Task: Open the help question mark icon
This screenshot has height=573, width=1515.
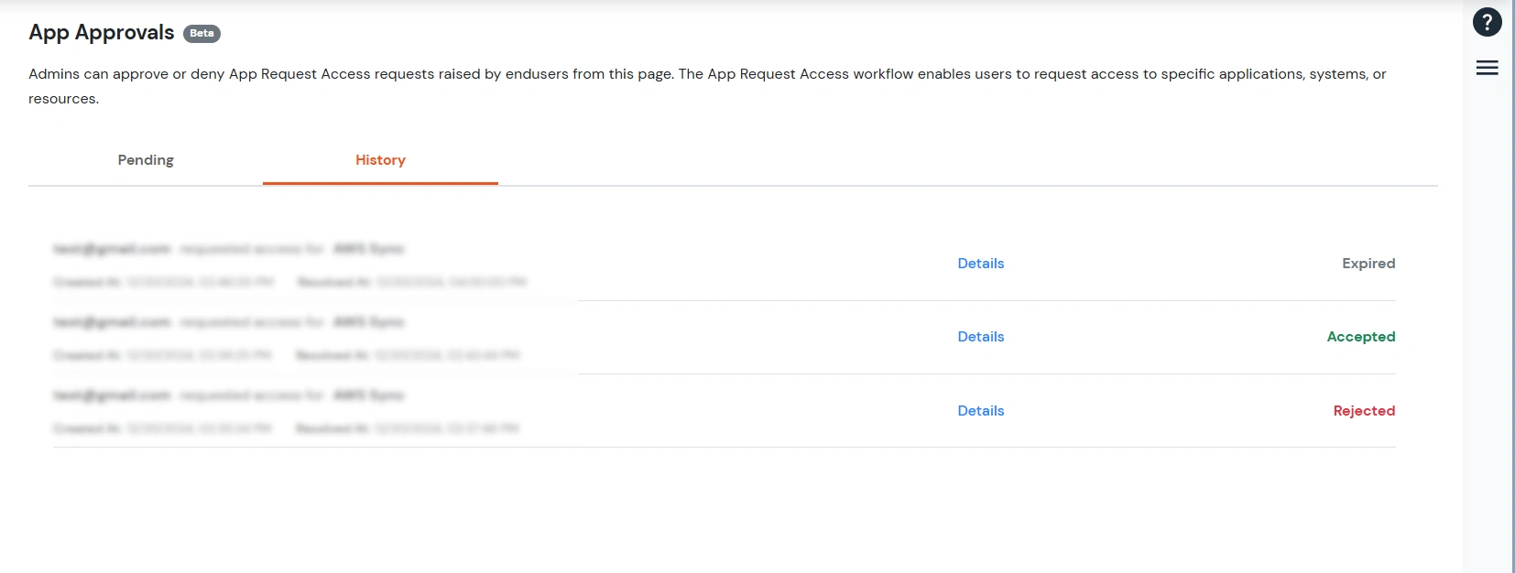Action: coord(1487,22)
